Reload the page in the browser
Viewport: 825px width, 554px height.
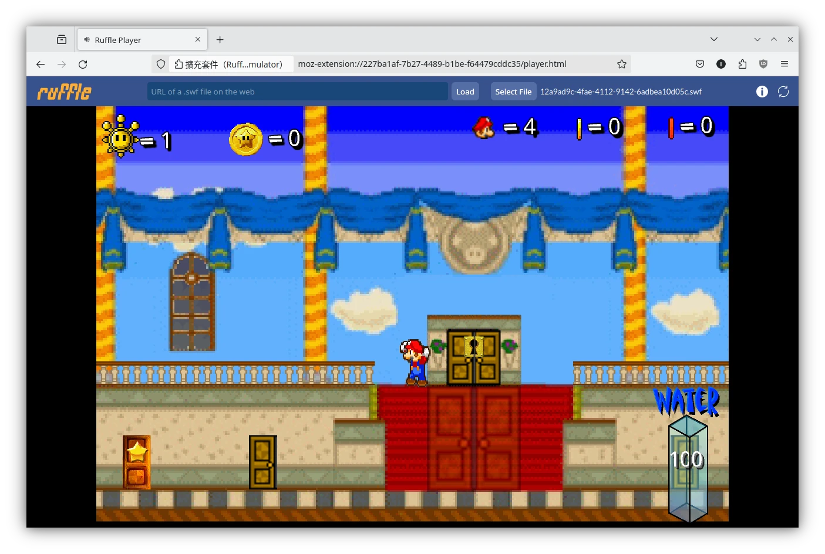pyautogui.click(x=83, y=64)
